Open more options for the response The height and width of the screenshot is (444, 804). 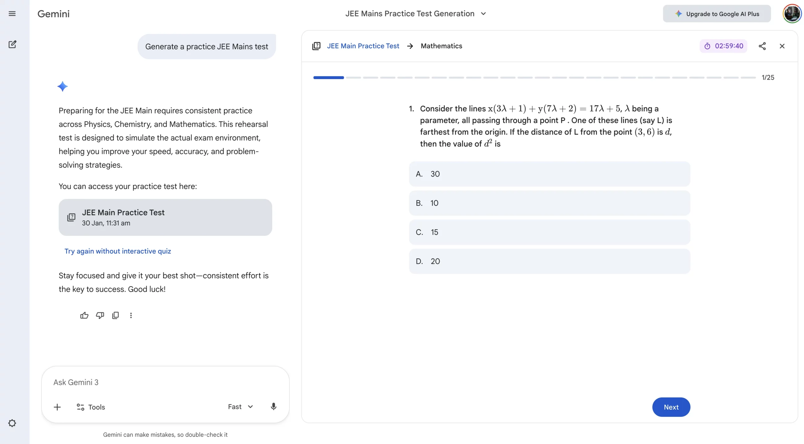(131, 315)
